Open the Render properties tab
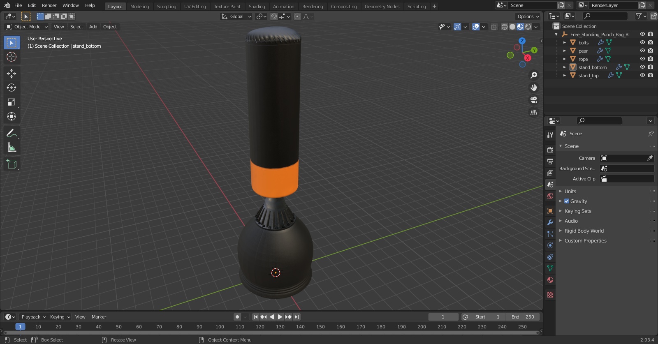658x344 pixels. click(550, 150)
